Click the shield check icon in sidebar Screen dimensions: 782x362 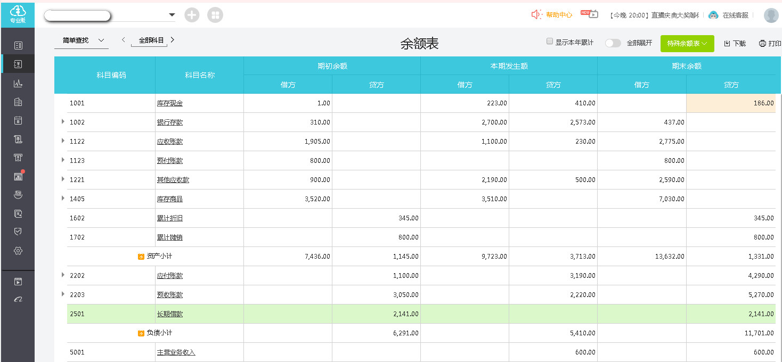click(x=18, y=232)
